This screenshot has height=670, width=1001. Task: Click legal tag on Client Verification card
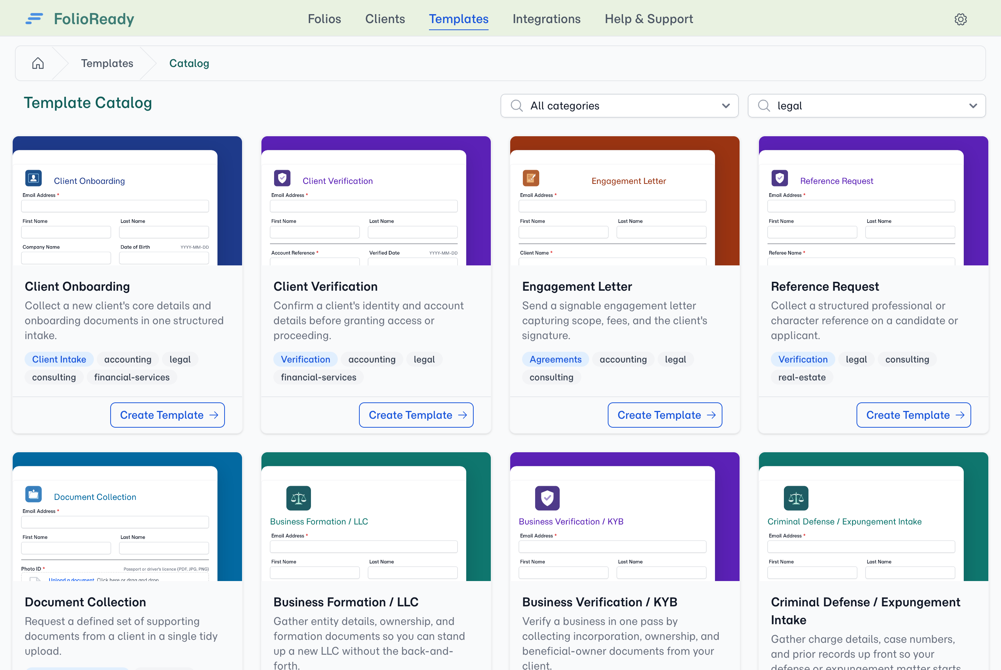[424, 359]
